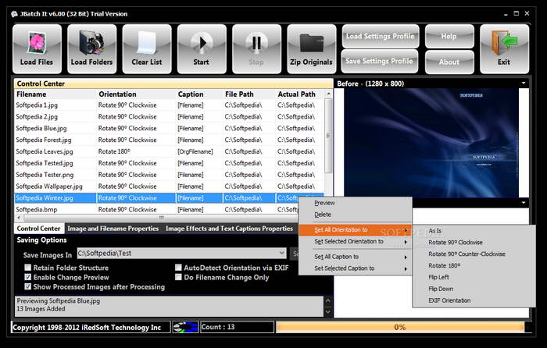This screenshot has width=547, height=348.
Task: Select Set All Orientation to menu item
Action: (355, 230)
